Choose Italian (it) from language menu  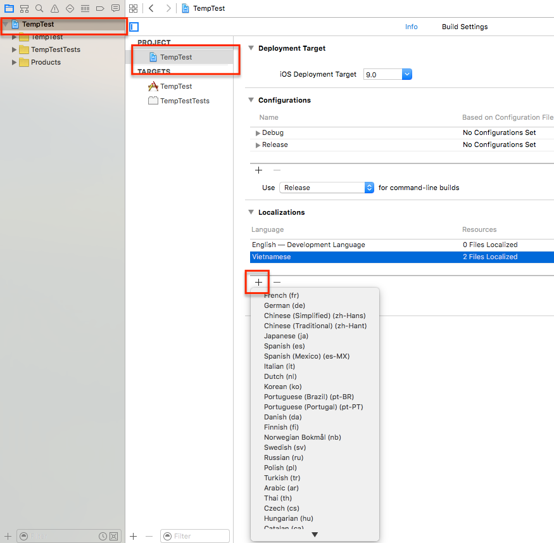pos(315,366)
